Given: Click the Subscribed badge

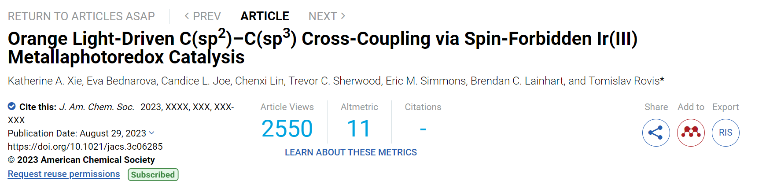Looking at the screenshot, I should 153,175.
